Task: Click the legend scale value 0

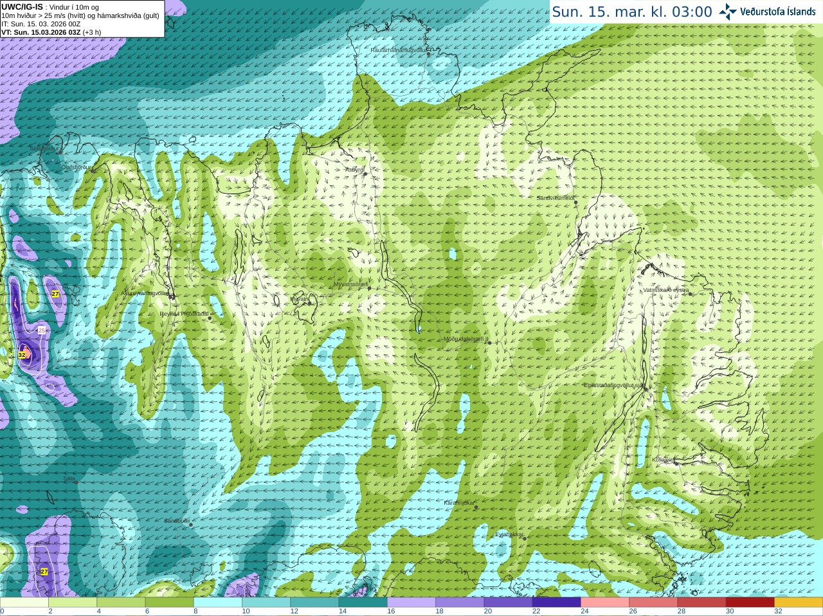Action: [2, 611]
